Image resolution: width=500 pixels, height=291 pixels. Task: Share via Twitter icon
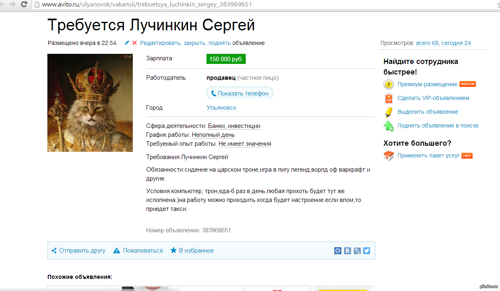[x=366, y=251]
